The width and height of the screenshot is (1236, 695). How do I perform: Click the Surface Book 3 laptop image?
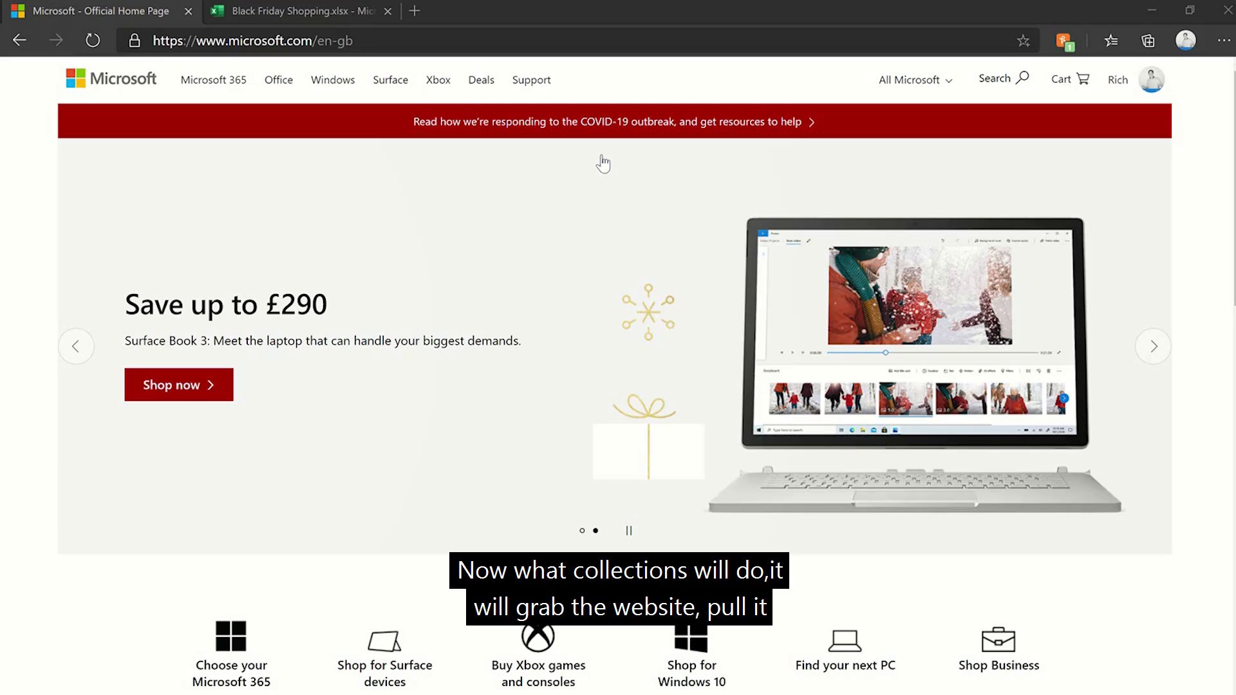[x=914, y=364]
